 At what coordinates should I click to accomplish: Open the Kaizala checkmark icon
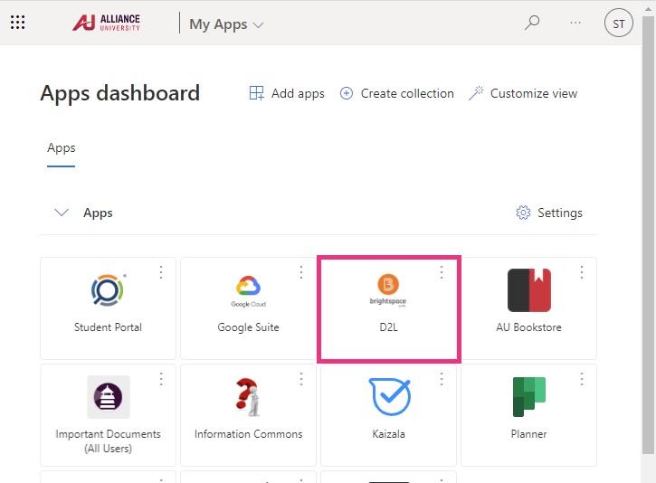click(389, 396)
